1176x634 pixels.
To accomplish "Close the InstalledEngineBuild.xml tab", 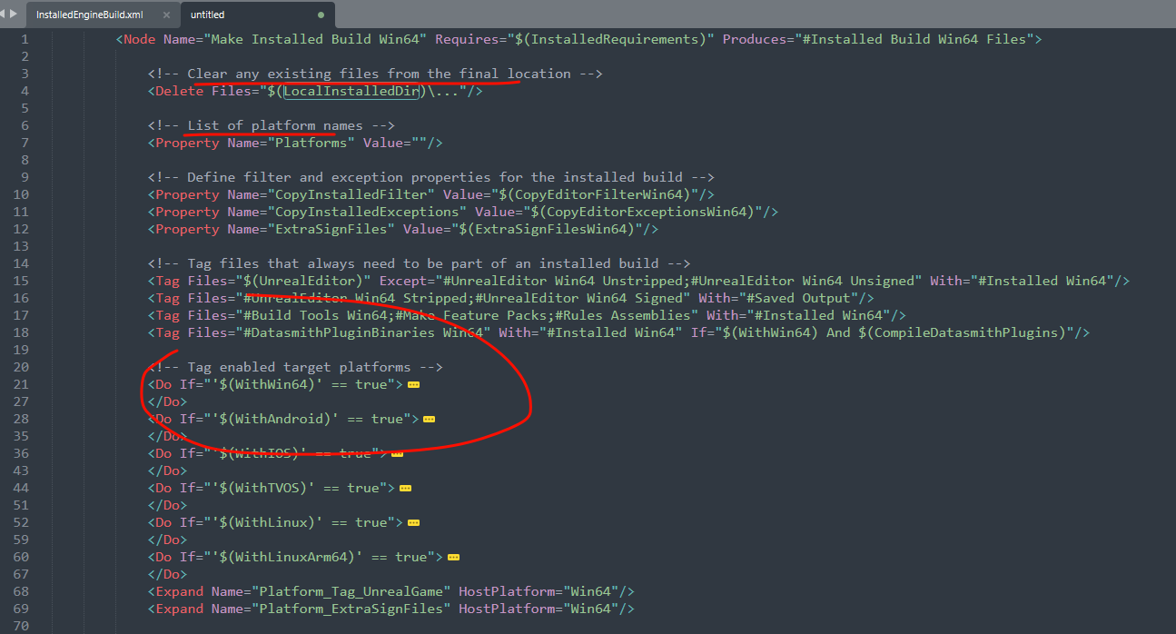I will point(166,15).
